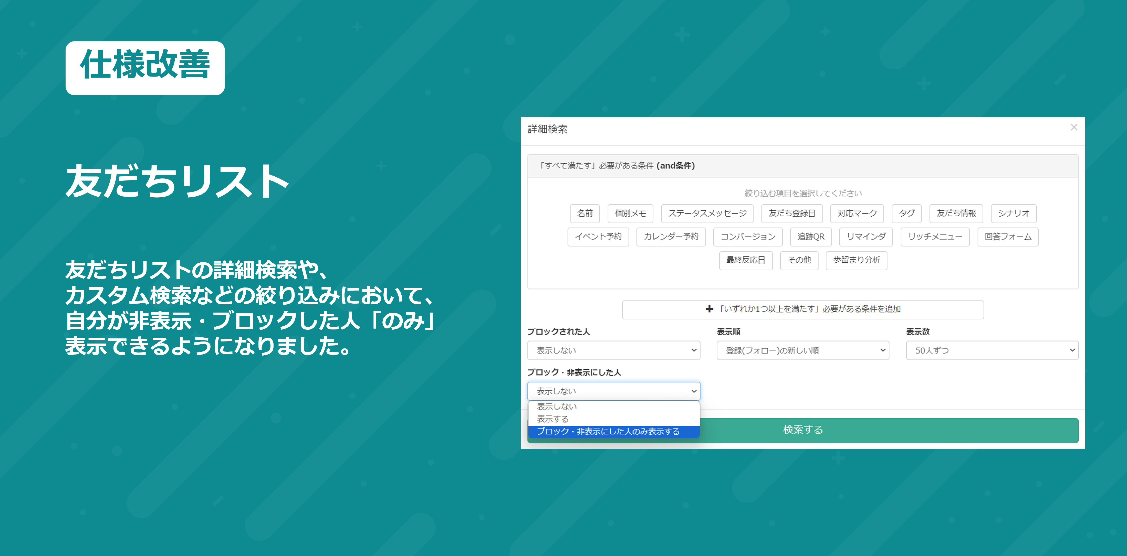
Task: Select 表示しない in the open list
Action: click(x=613, y=407)
